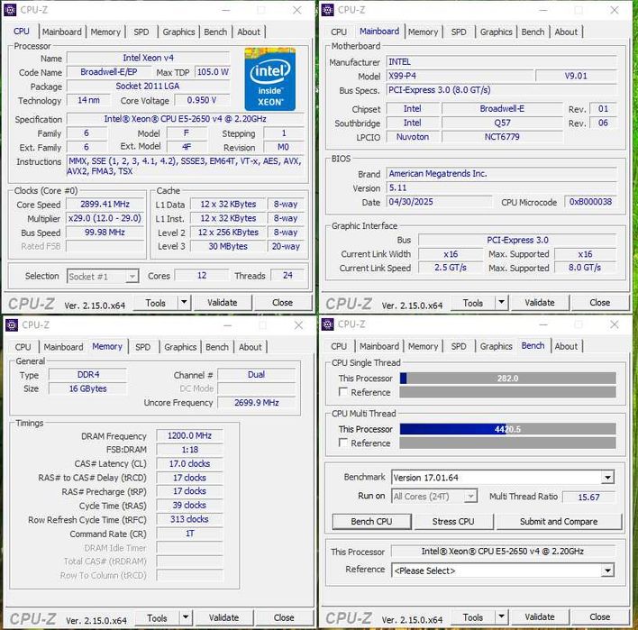The image size is (638, 630).
Task: Click Uncore Frequency 2699.9 MHz value
Action: pyautogui.click(x=256, y=403)
